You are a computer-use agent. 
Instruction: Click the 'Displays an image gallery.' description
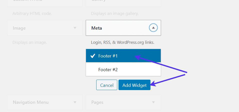pos(115,13)
